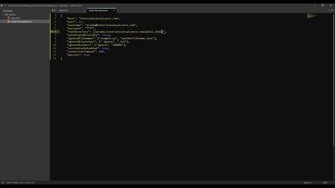Click the true value of sessionCacheEnabled
The image size is (335, 188).
[x=105, y=49]
